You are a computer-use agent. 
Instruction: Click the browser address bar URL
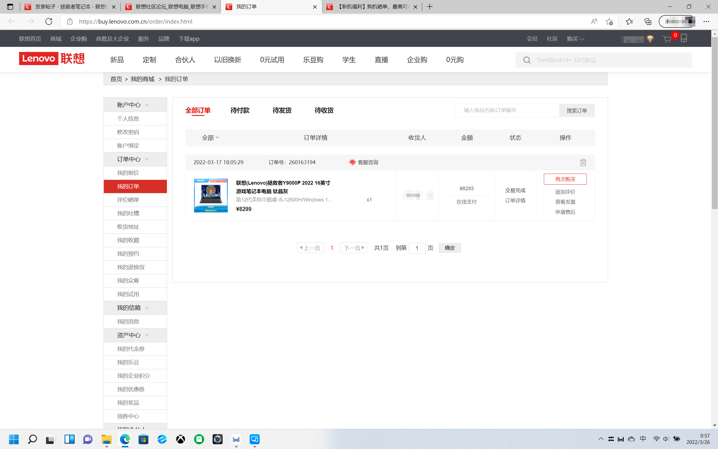[135, 21]
